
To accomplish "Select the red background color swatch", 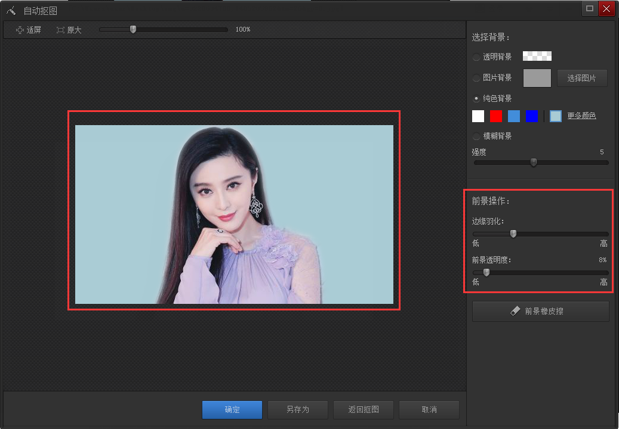I will [495, 116].
